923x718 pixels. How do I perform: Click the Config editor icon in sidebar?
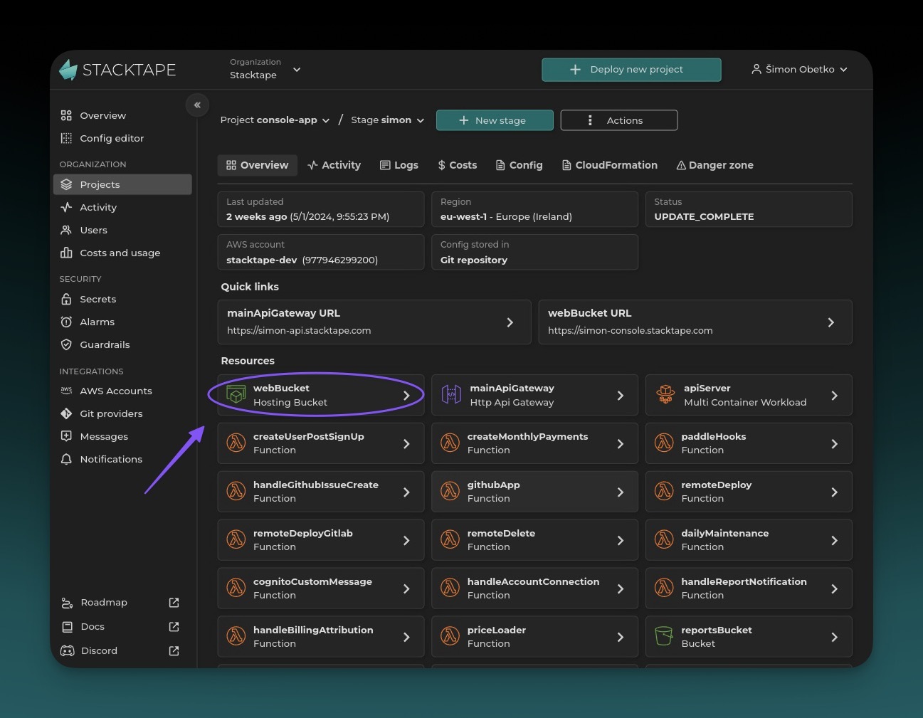(66, 138)
